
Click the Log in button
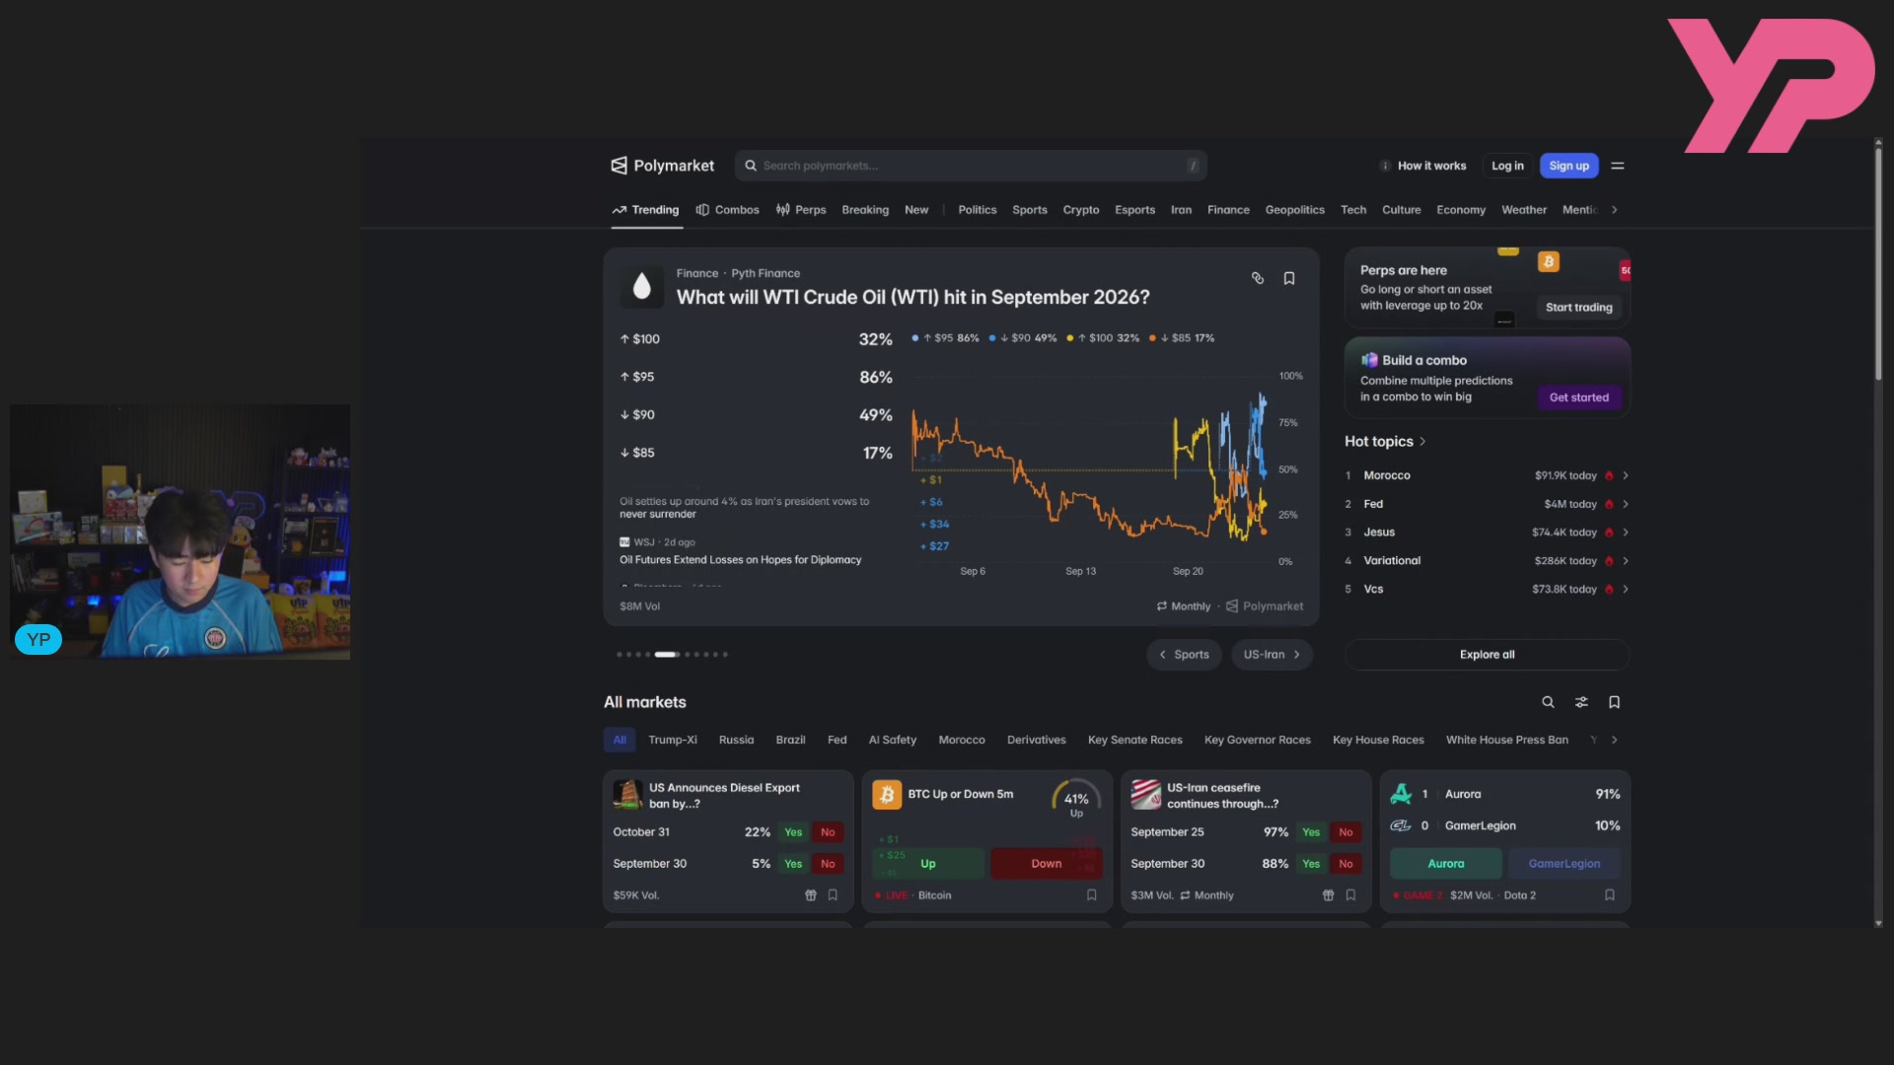(1507, 166)
